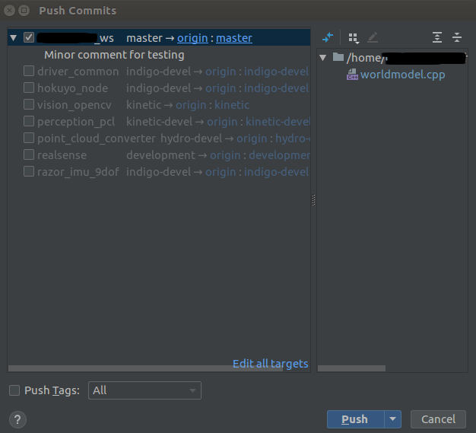Open the Push button dropdown arrow

392,419
